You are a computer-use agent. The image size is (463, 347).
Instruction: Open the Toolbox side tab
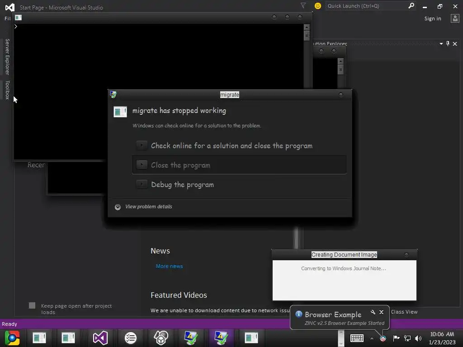[7, 90]
